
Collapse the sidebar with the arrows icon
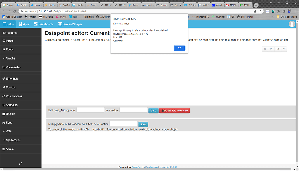(x=20, y=164)
